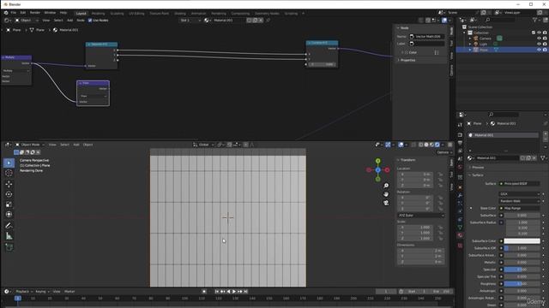Unlink material with X in node editor header

[x=261, y=21]
